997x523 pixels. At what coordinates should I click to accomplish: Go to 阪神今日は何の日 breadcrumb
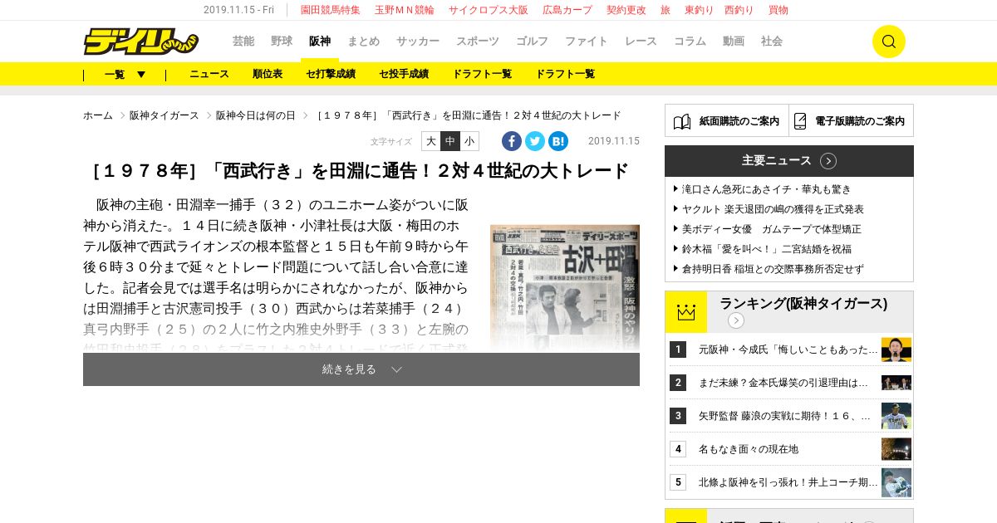click(x=256, y=115)
